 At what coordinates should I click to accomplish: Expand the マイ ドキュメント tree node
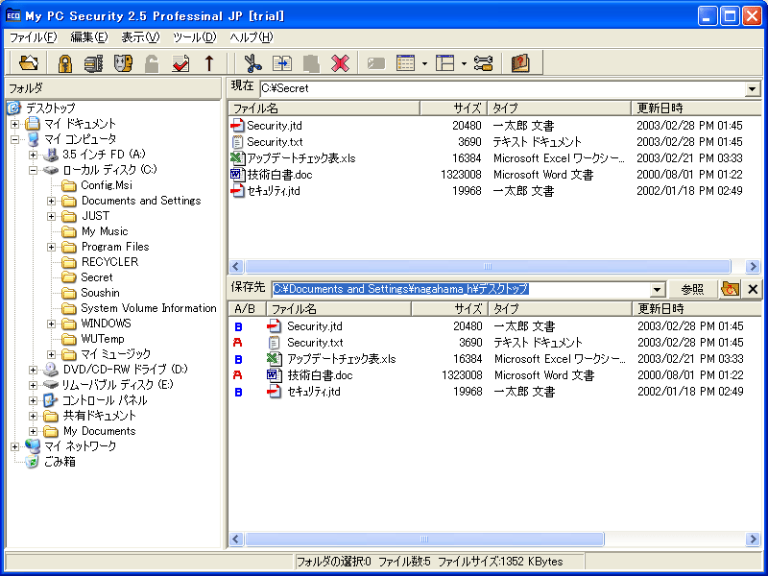(x=14, y=124)
